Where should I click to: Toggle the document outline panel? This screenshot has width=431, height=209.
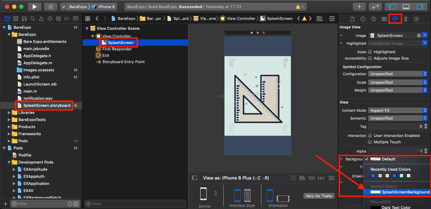[195, 178]
